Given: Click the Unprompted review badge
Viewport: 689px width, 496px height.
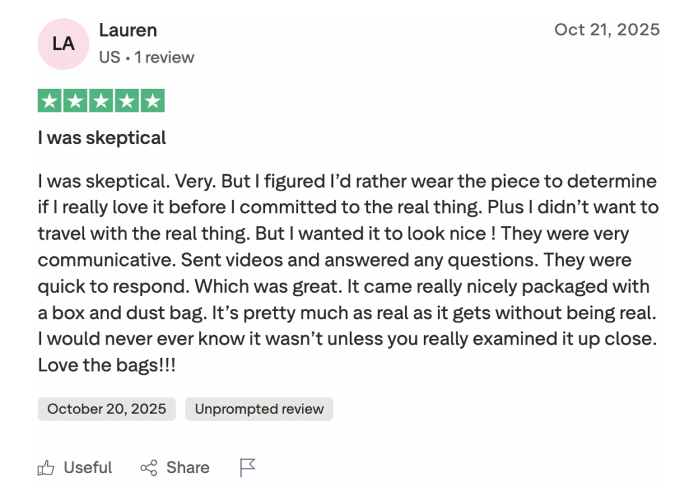Looking at the screenshot, I should coord(259,409).
